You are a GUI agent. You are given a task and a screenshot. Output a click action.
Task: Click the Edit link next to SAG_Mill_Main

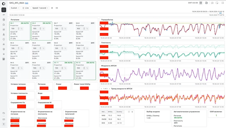(x=27, y=3)
